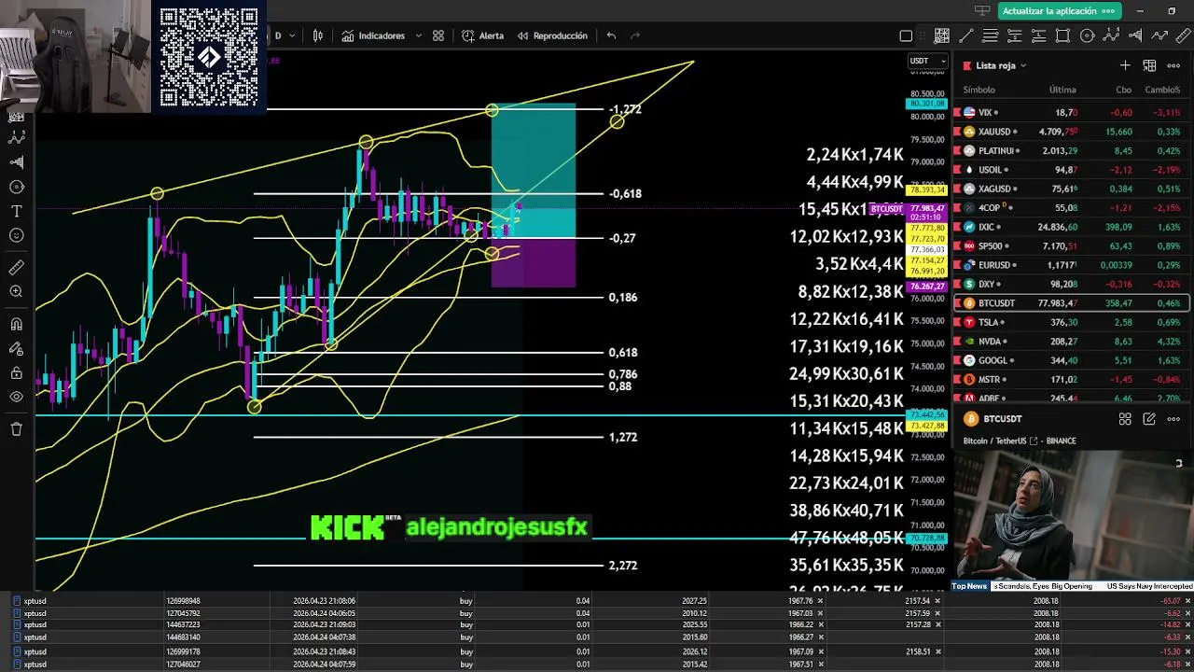Toggle the red flag on the VIX row

click(x=957, y=112)
